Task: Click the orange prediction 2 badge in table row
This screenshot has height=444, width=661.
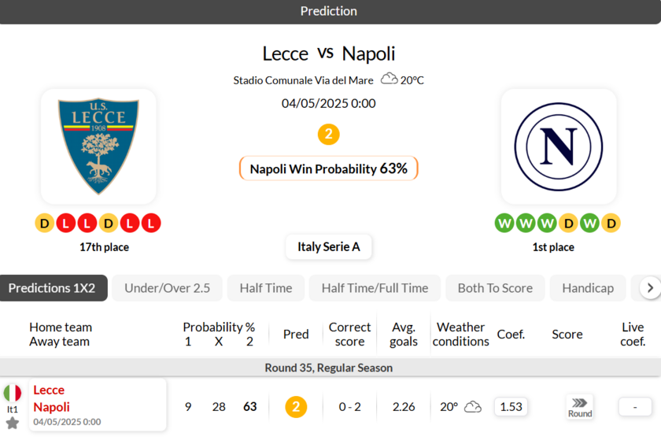Action: click(x=296, y=407)
